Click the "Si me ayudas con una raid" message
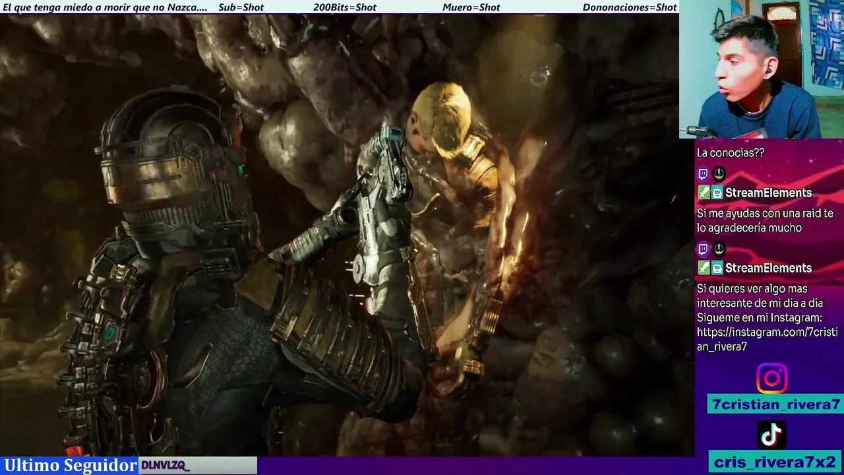Image resolution: width=844 pixels, height=475 pixels. tap(765, 220)
